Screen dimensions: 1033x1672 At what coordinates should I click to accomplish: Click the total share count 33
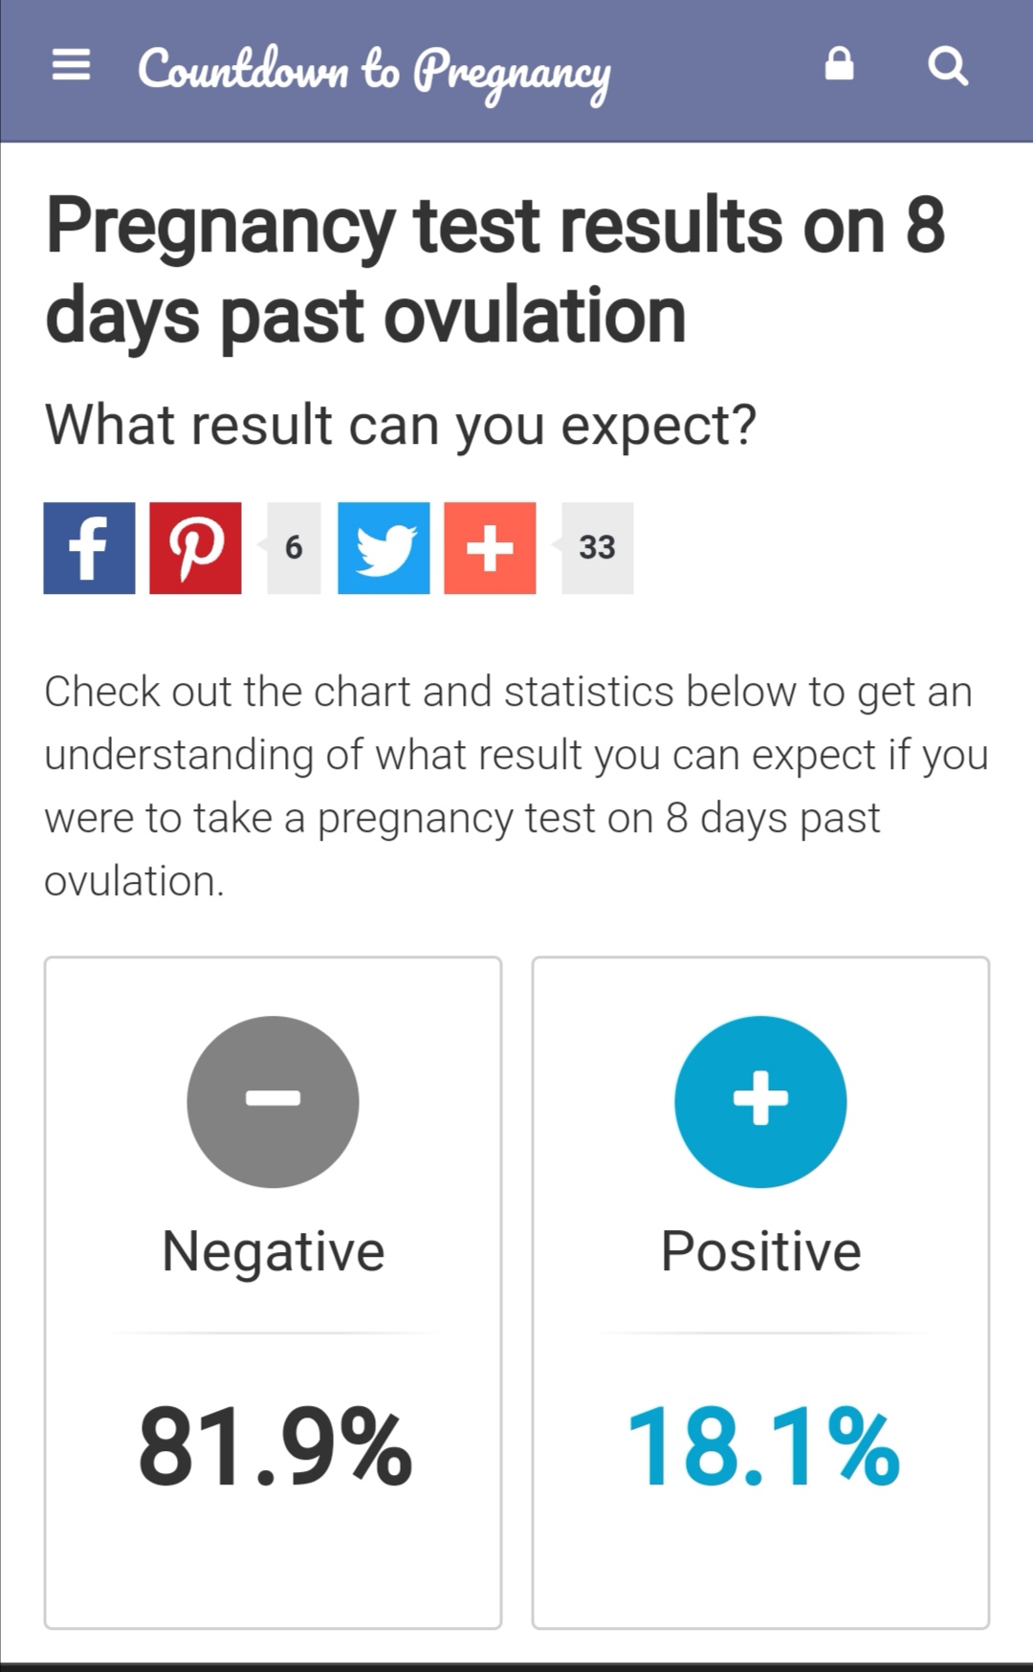(597, 548)
